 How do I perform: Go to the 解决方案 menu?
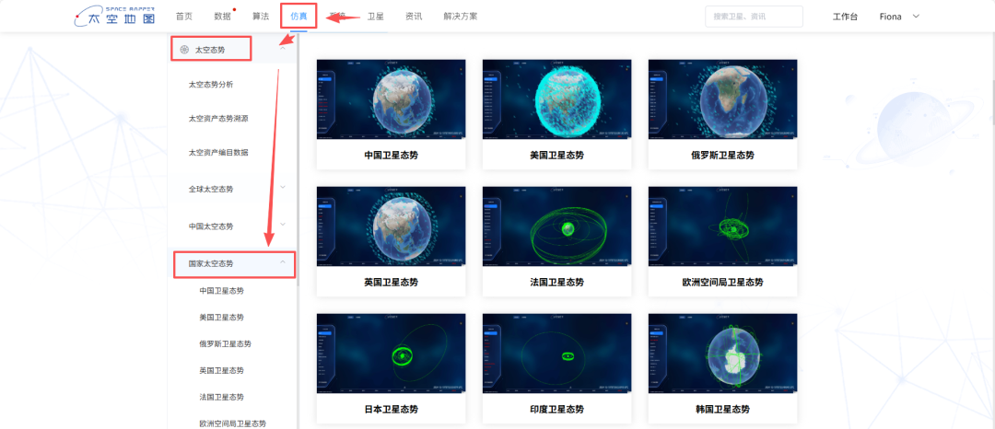pos(462,17)
